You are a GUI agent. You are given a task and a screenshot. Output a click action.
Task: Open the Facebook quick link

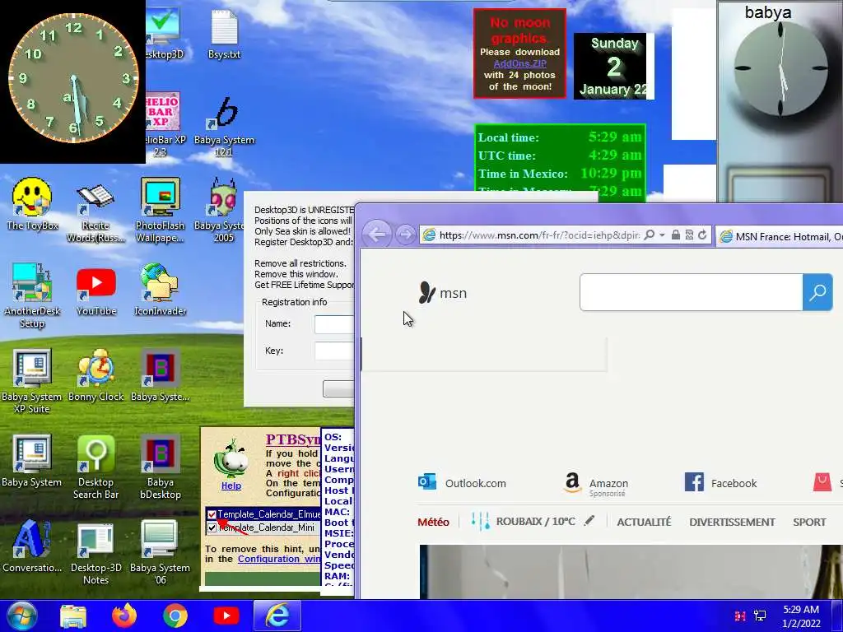tap(720, 482)
